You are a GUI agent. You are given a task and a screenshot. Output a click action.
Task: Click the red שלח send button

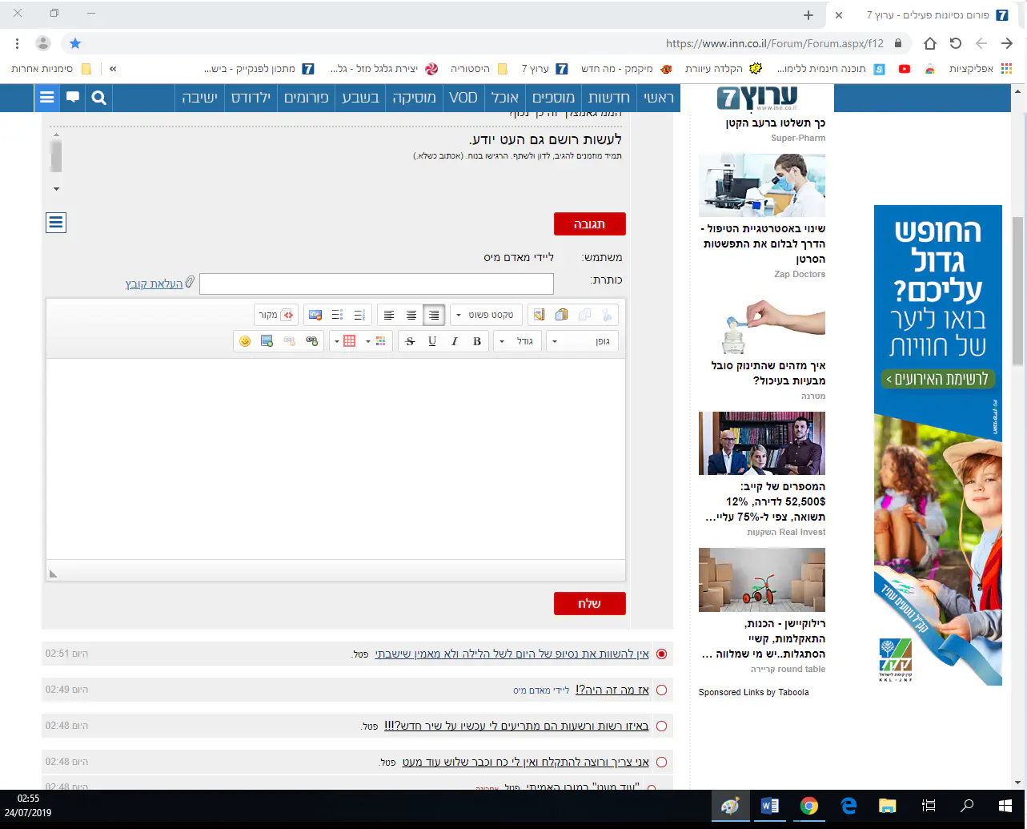[589, 603]
